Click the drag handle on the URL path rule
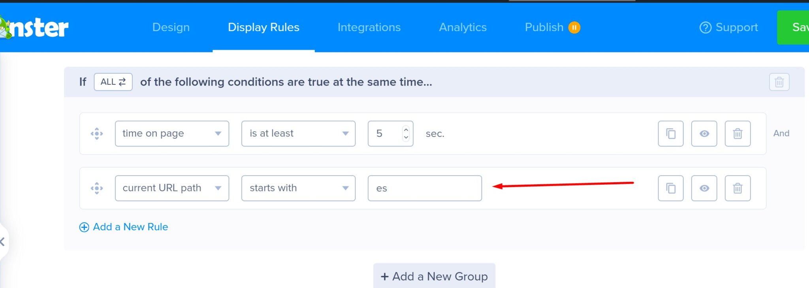Screen dimensions: 809x288 pos(96,188)
